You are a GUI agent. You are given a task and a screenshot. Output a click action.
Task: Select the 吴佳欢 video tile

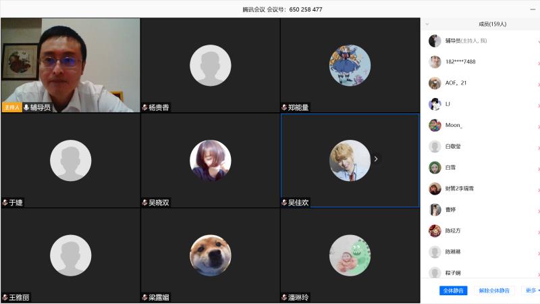[350, 160]
